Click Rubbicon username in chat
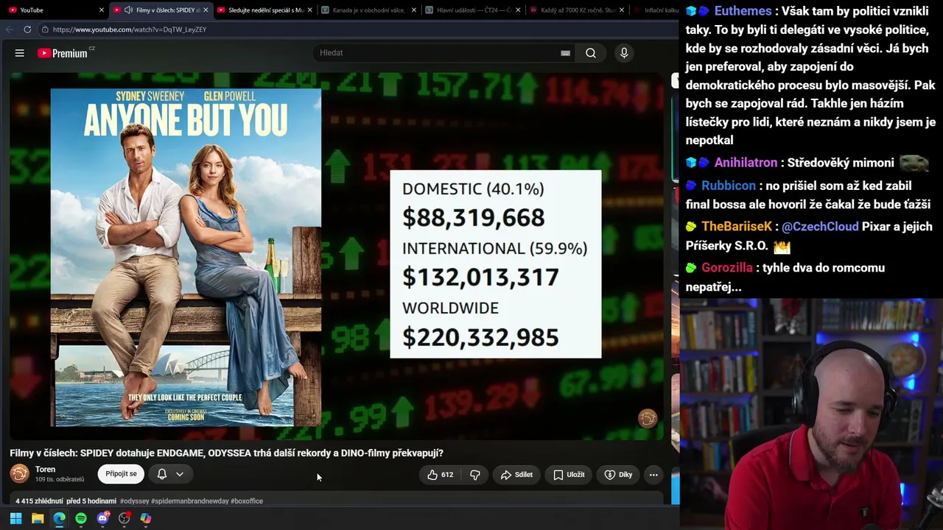Image resolution: width=943 pixels, height=530 pixels. (x=729, y=185)
